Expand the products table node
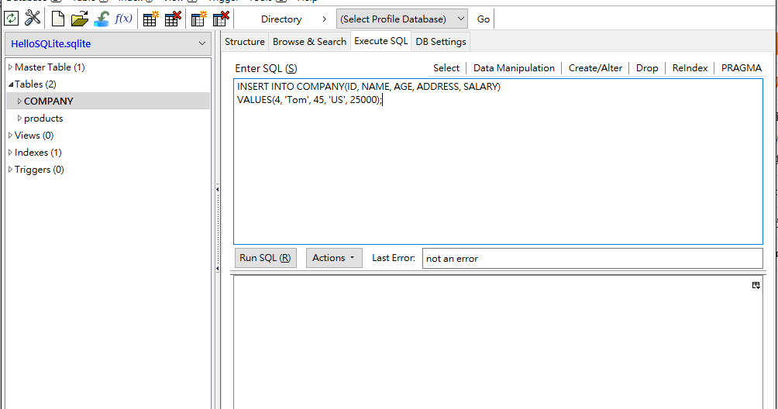Image resolution: width=778 pixels, height=409 pixels. tap(19, 118)
